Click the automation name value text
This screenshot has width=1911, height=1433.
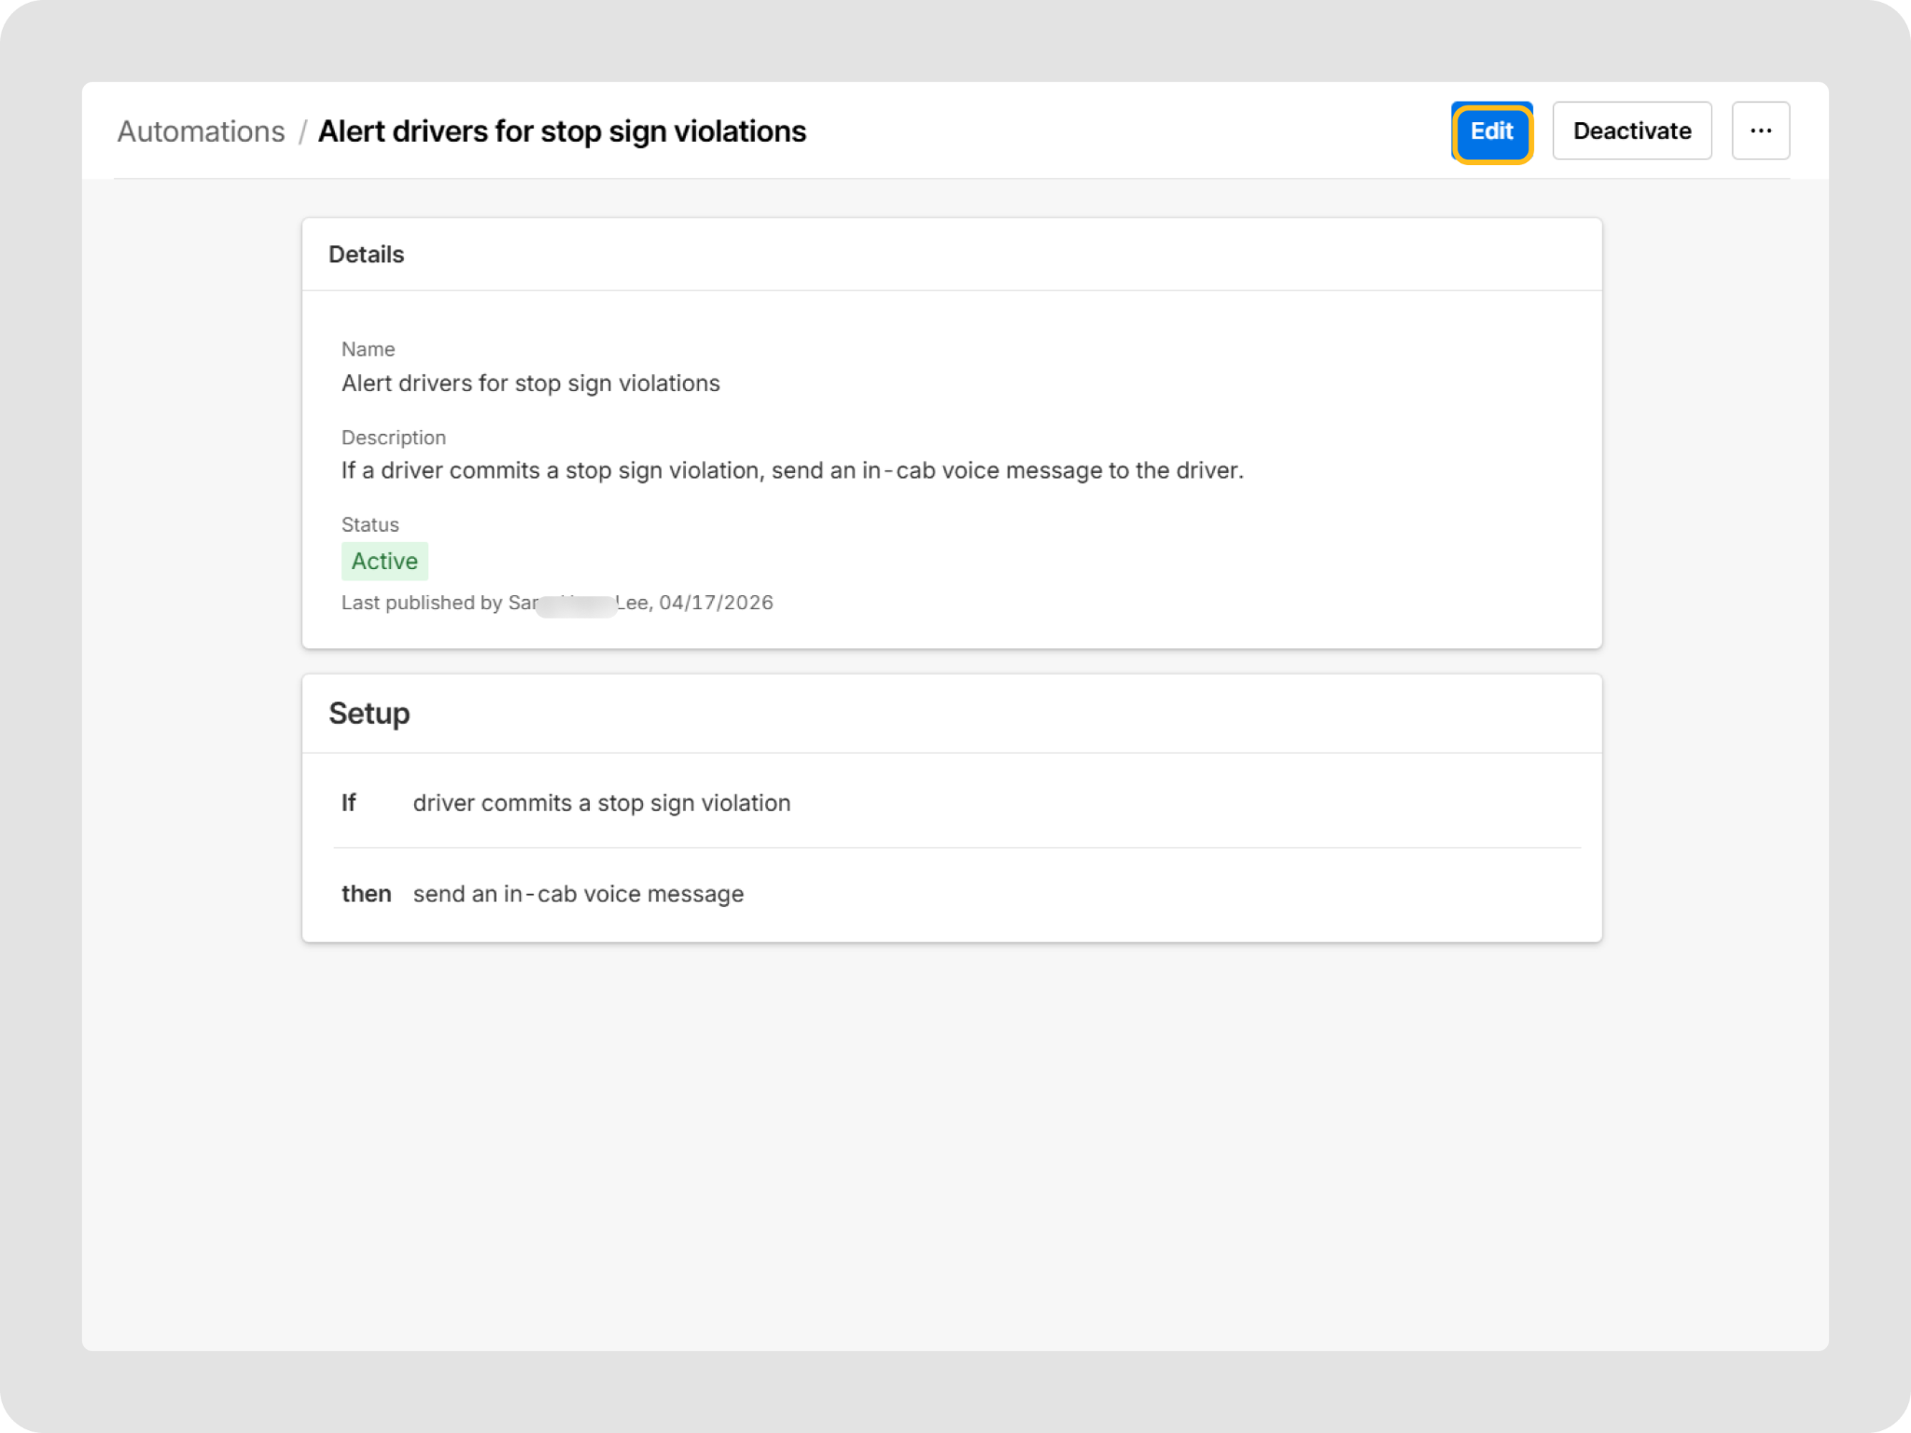[x=530, y=383]
